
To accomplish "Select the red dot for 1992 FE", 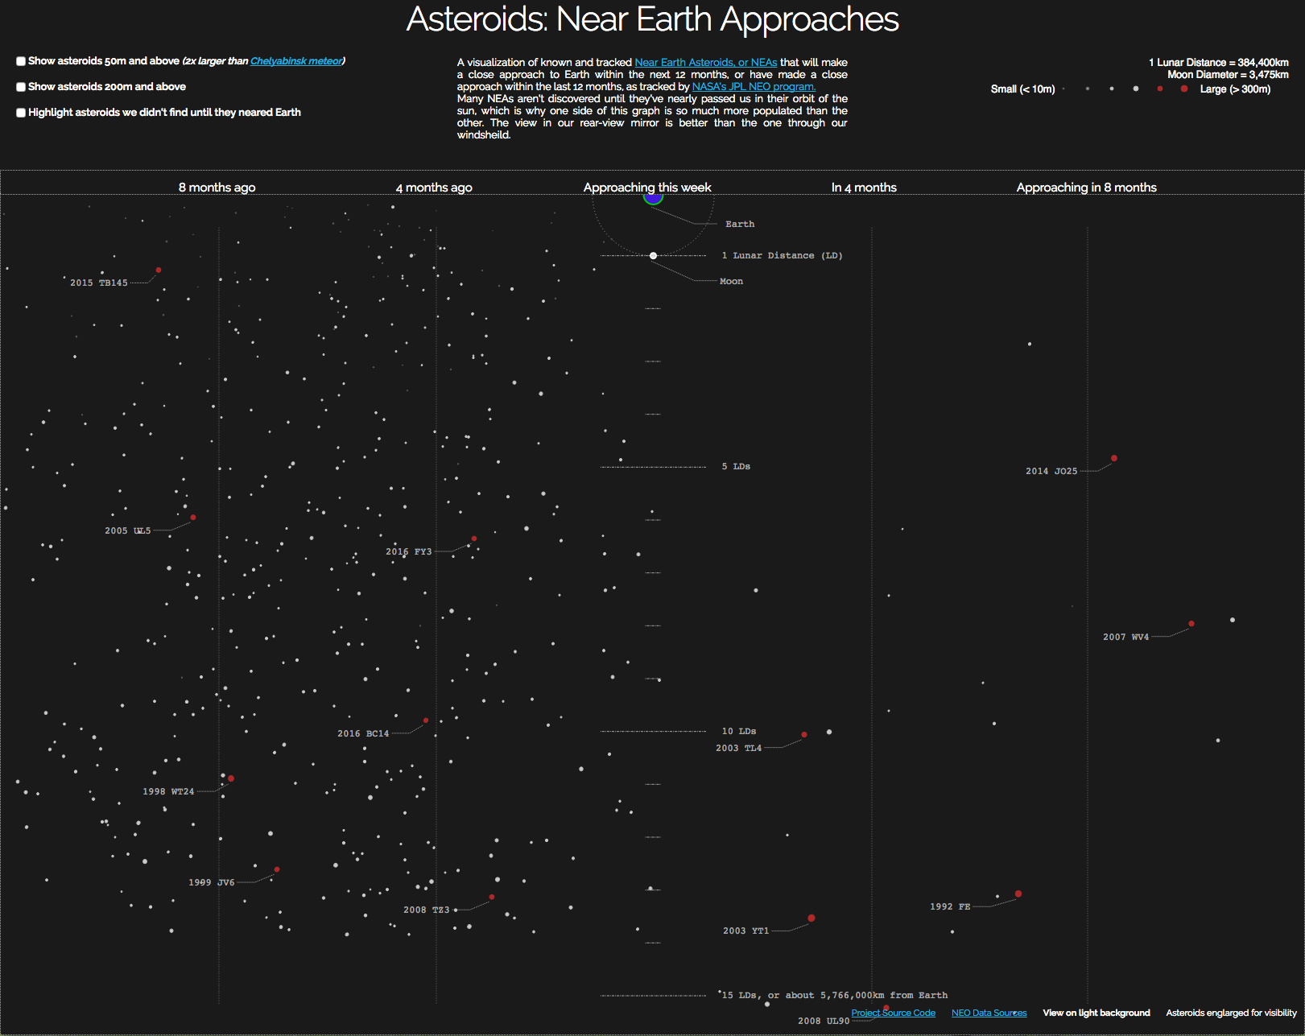I will coord(1018,894).
